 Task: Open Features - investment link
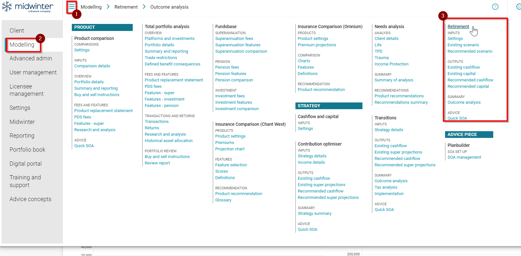pos(165,99)
